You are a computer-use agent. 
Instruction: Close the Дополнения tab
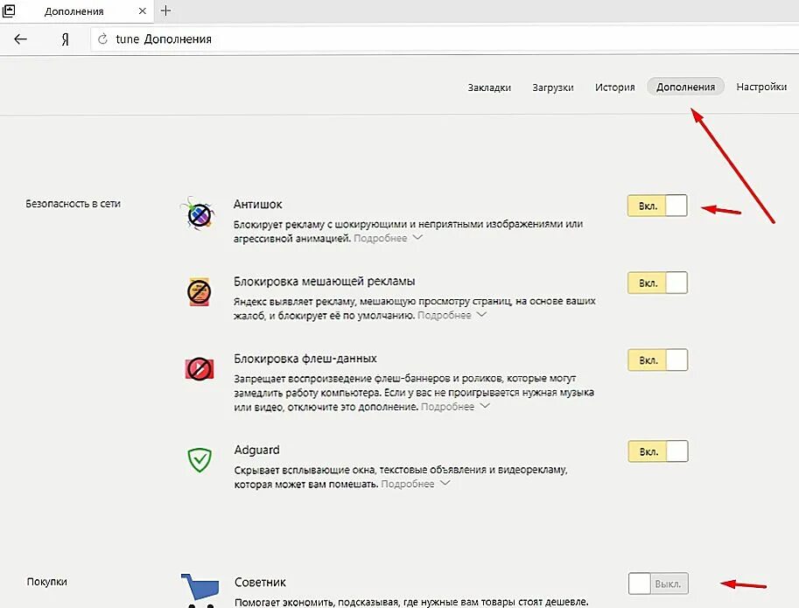click(142, 10)
